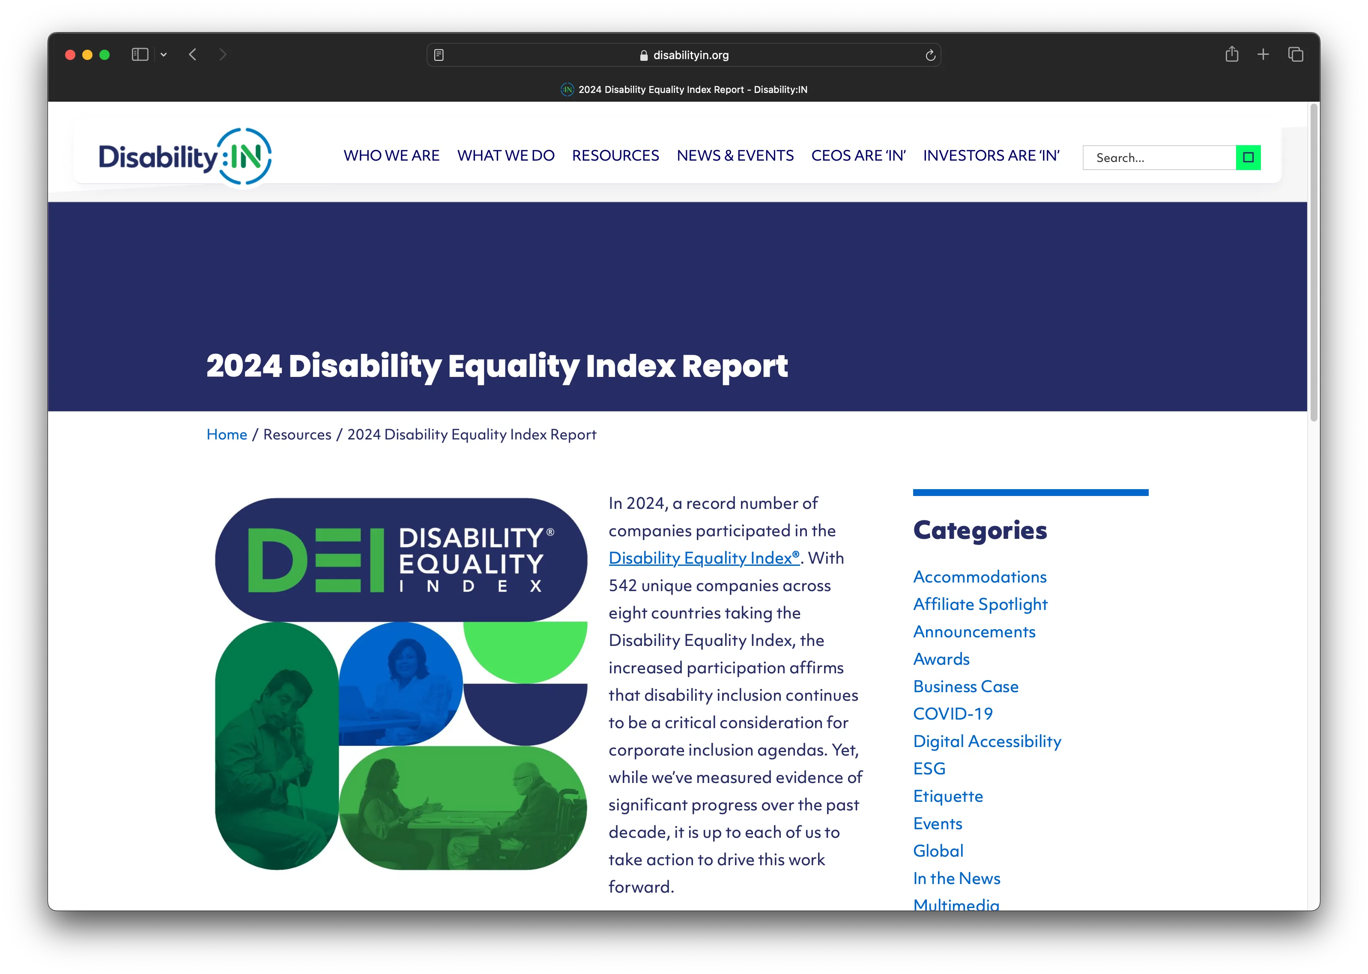Open the Events category

(938, 824)
